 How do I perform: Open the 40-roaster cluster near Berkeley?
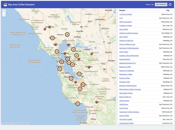[x=67, y=59]
